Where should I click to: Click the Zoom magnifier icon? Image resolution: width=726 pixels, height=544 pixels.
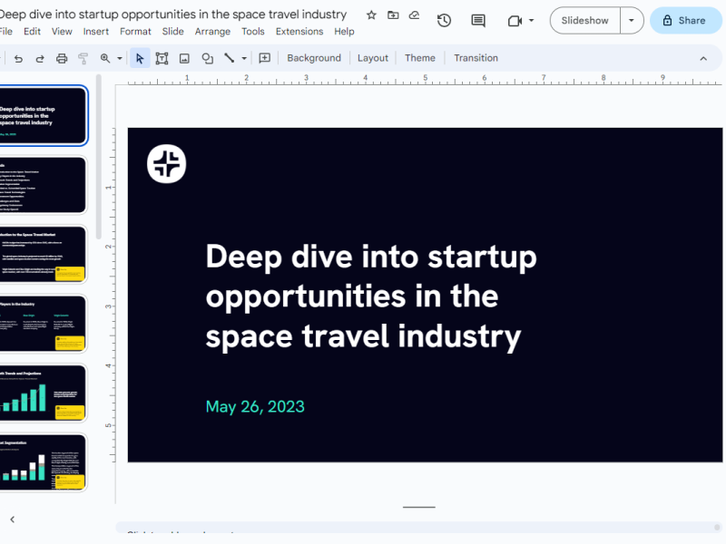(x=105, y=58)
